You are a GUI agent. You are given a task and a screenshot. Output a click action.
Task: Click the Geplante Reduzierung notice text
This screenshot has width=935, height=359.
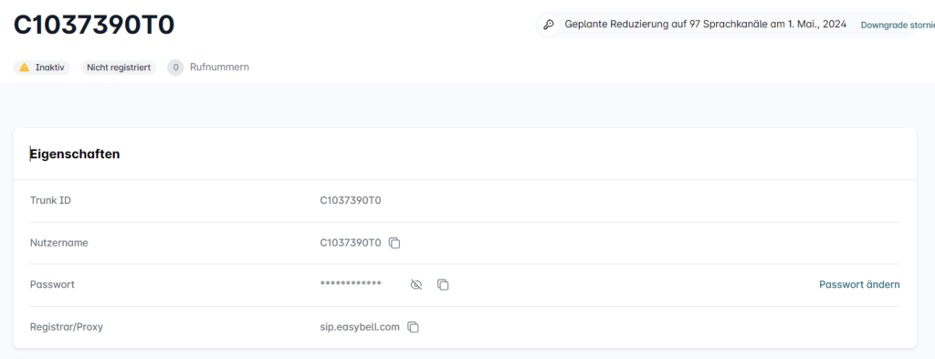coord(706,25)
